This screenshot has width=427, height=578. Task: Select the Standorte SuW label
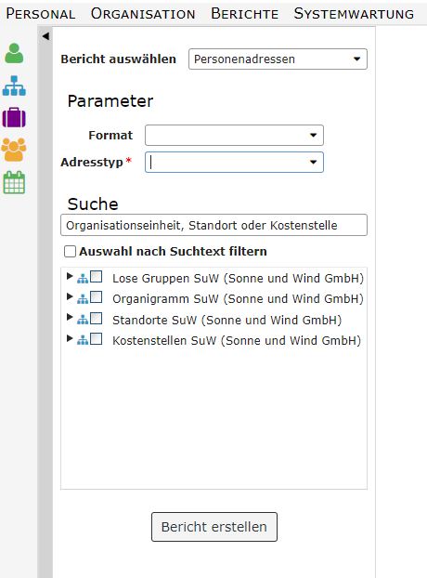click(227, 320)
